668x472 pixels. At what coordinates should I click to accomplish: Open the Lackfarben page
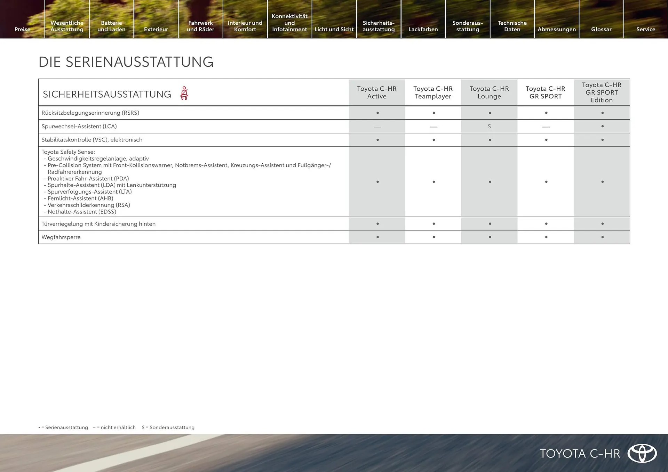coord(423,29)
